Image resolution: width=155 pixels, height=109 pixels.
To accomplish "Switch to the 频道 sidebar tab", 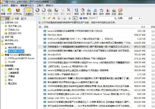I will (x=5, y=19).
